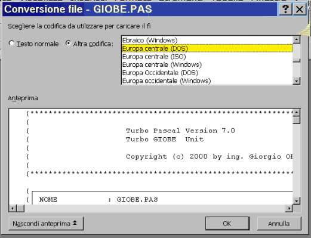Click preview vertical scroll up arrow
311x238 pixels.
[x=297, y=113]
